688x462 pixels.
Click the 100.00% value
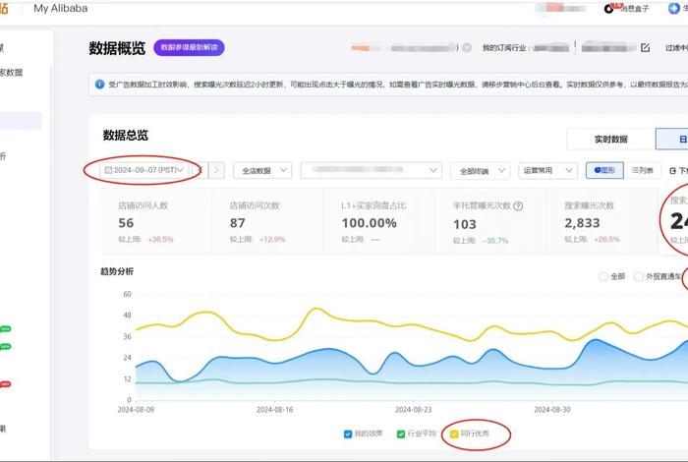coord(370,223)
